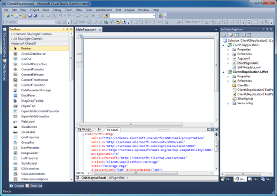Viewport: 277px width, 196px height.
Task: Toggle horizontal split view icon
Action: click(x=213, y=130)
